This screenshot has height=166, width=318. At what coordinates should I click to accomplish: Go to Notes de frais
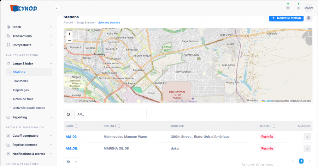[x=23, y=99]
